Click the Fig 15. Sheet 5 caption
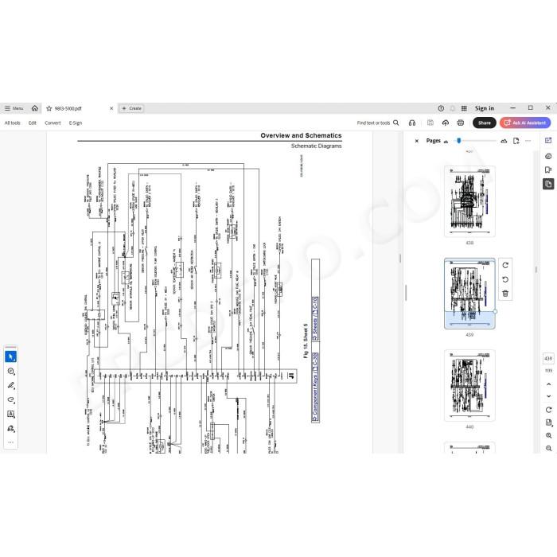557x557 pixels. [305, 341]
